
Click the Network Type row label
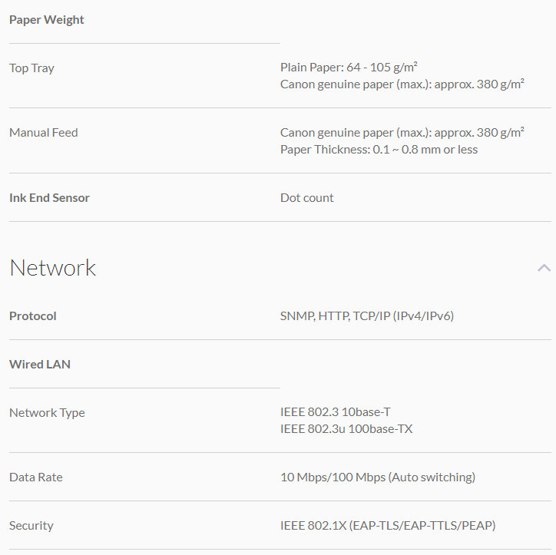pyautogui.click(x=47, y=413)
